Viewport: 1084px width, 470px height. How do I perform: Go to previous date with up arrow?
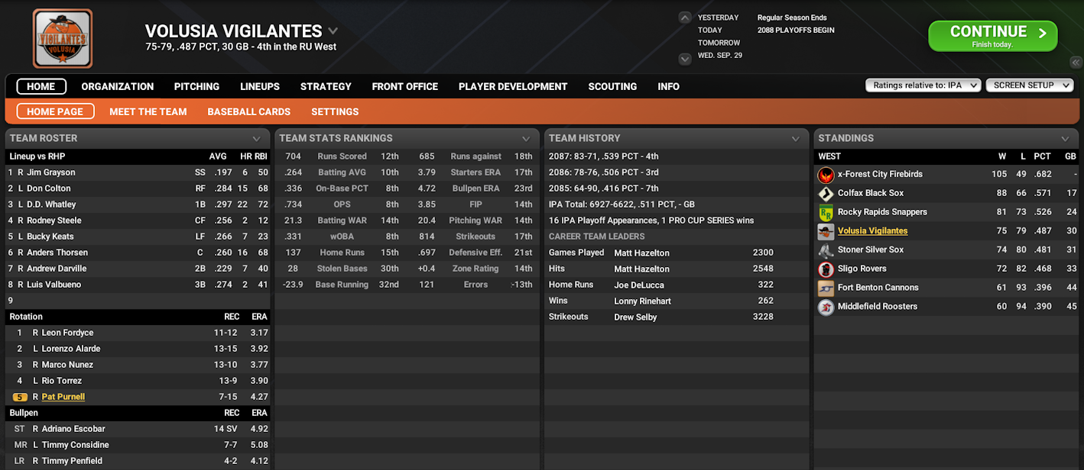pyautogui.click(x=685, y=18)
